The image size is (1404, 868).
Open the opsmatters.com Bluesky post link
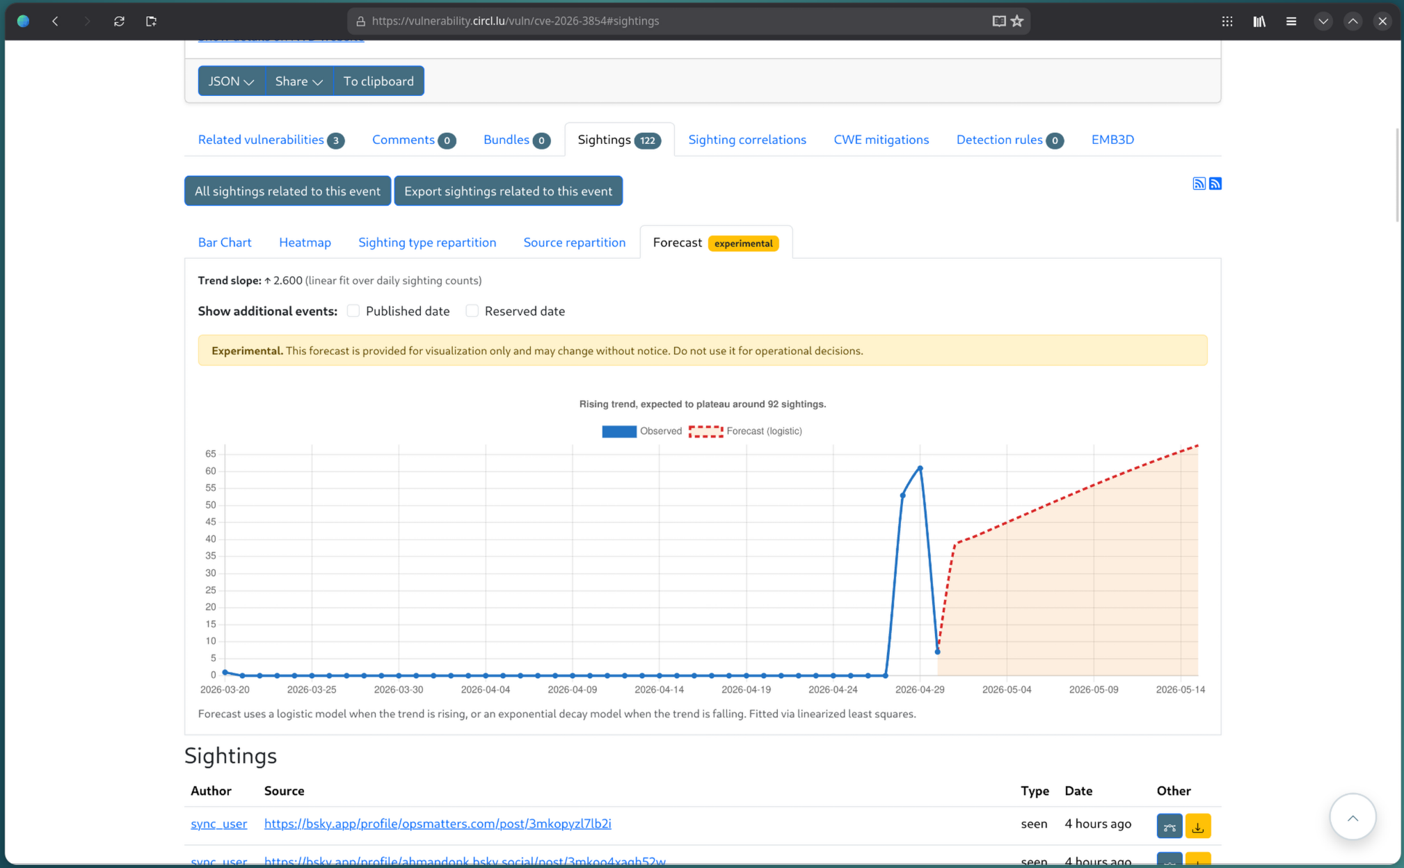pos(438,823)
